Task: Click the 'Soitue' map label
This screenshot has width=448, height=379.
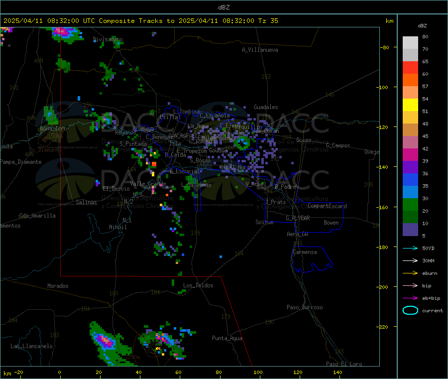Action: 264,222
